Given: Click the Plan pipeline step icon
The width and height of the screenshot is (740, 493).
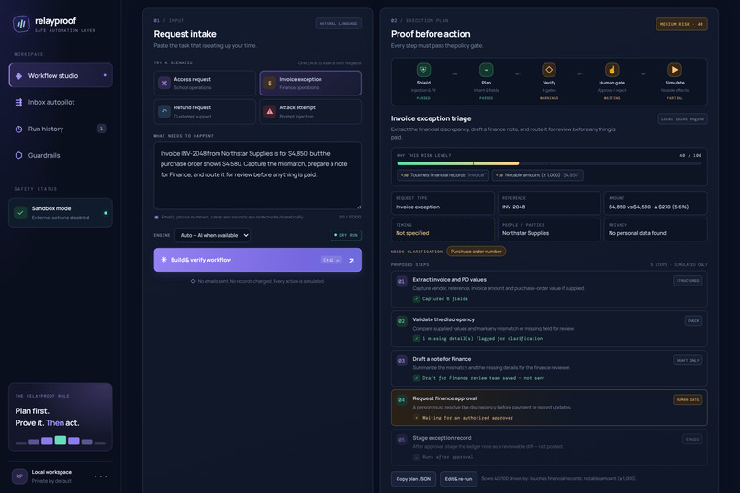Looking at the screenshot, I should click(x=486, y=70).
